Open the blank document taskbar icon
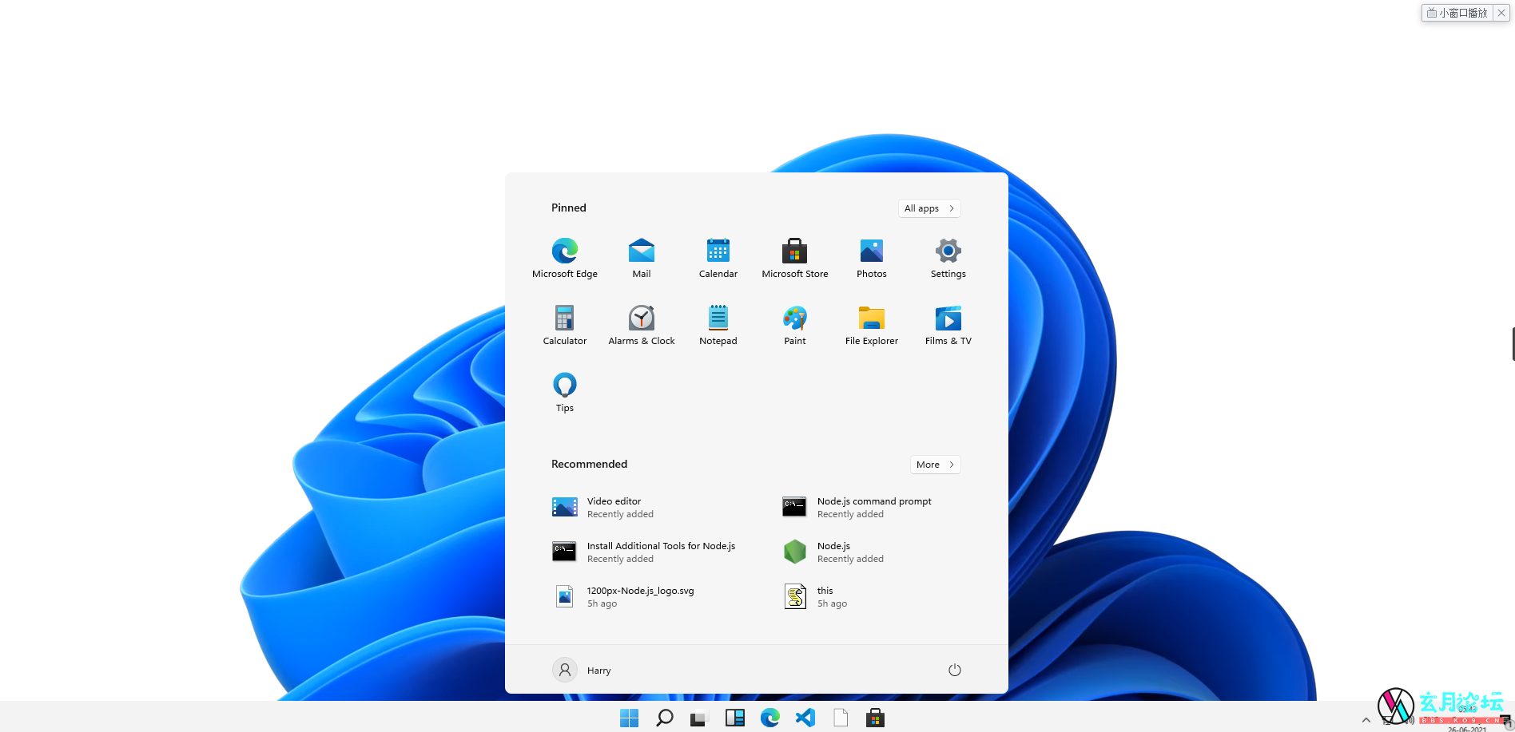1515x732 pixels. [840, 718]
